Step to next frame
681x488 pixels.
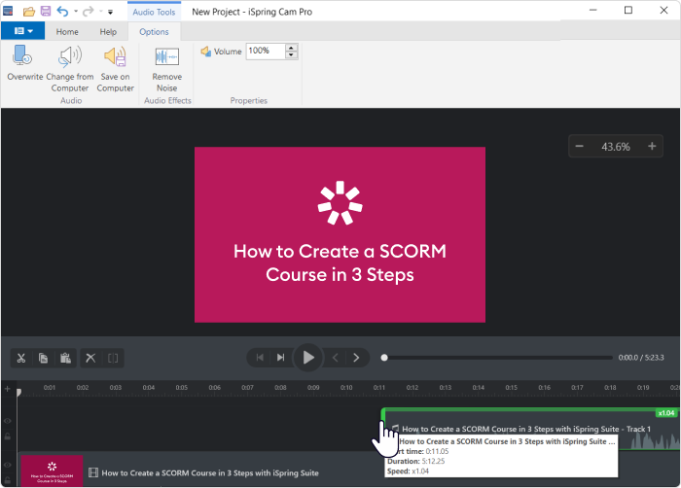(x=356, y=358)
